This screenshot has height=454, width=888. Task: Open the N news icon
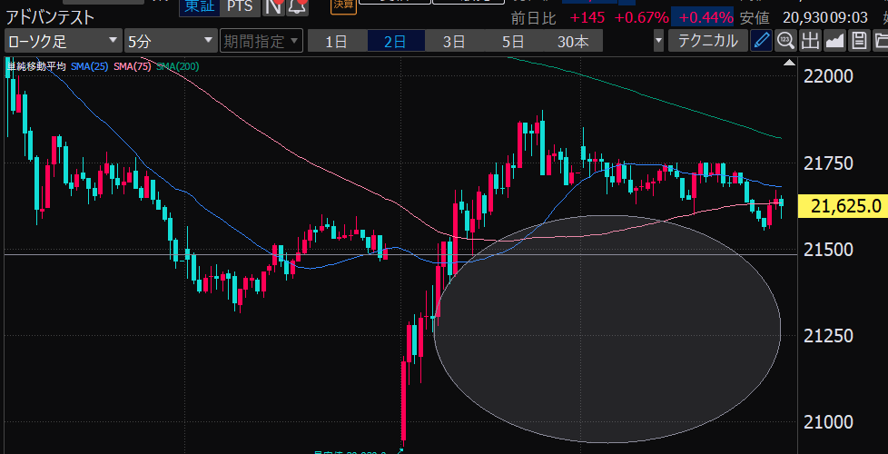273,6
